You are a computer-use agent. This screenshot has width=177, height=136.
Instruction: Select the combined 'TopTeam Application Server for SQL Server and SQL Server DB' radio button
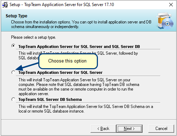13,46
